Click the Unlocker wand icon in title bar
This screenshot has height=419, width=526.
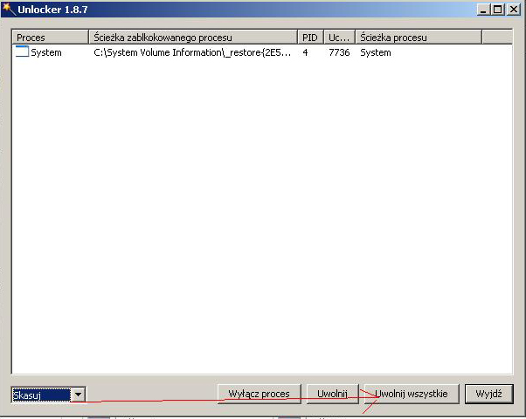click(x=9, y=9)
